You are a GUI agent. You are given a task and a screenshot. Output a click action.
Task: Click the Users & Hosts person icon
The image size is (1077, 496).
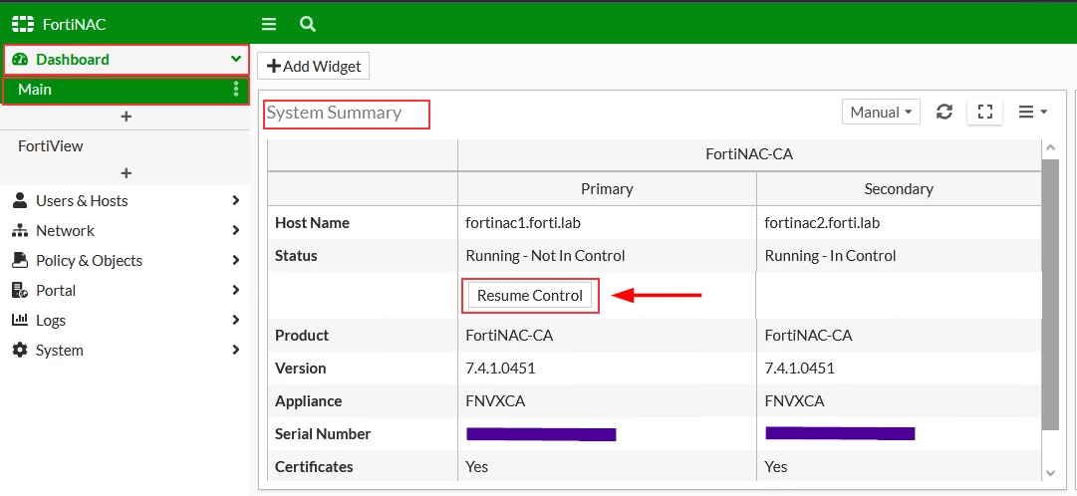[20, 200]
